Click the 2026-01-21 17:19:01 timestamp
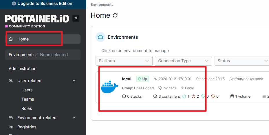 (175, 79)
